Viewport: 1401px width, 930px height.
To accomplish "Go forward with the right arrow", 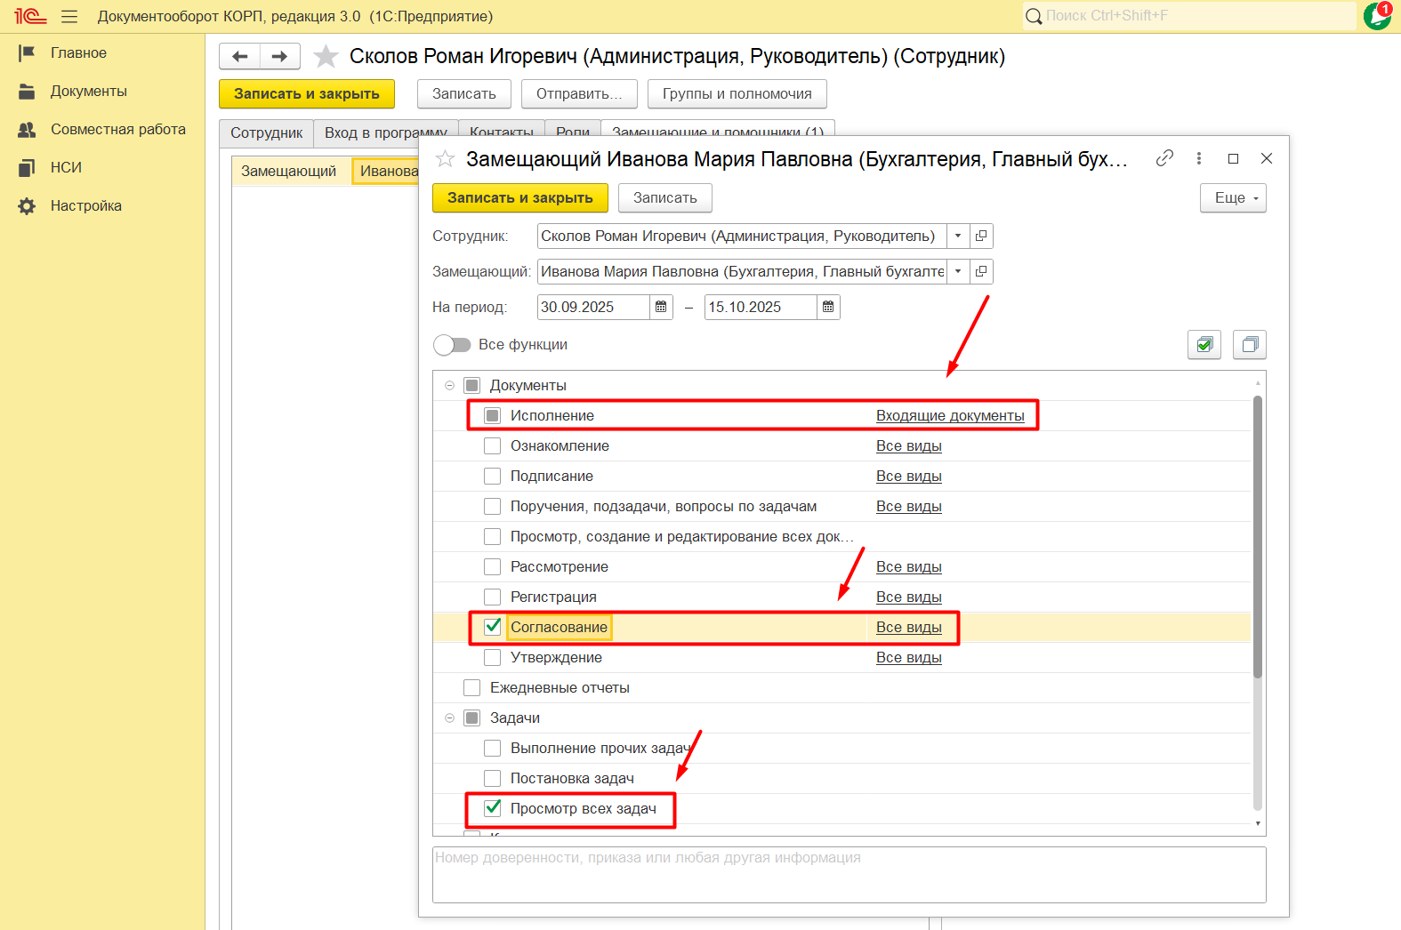I will tap(280, 56).
